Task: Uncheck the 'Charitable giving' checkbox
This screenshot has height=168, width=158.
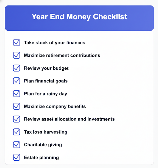Action: (17, 144)
